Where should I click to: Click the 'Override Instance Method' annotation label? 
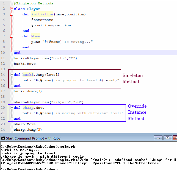(x=137, y=112)
